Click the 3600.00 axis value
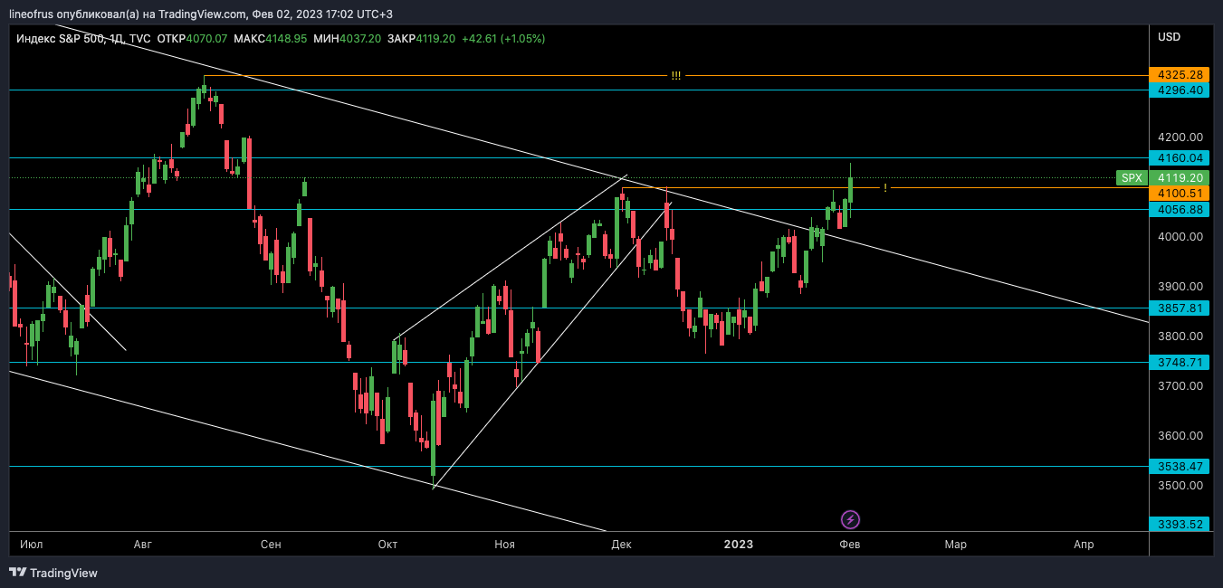The width and height of the screenshot is (1223, 588). (x=1180, y=436)
